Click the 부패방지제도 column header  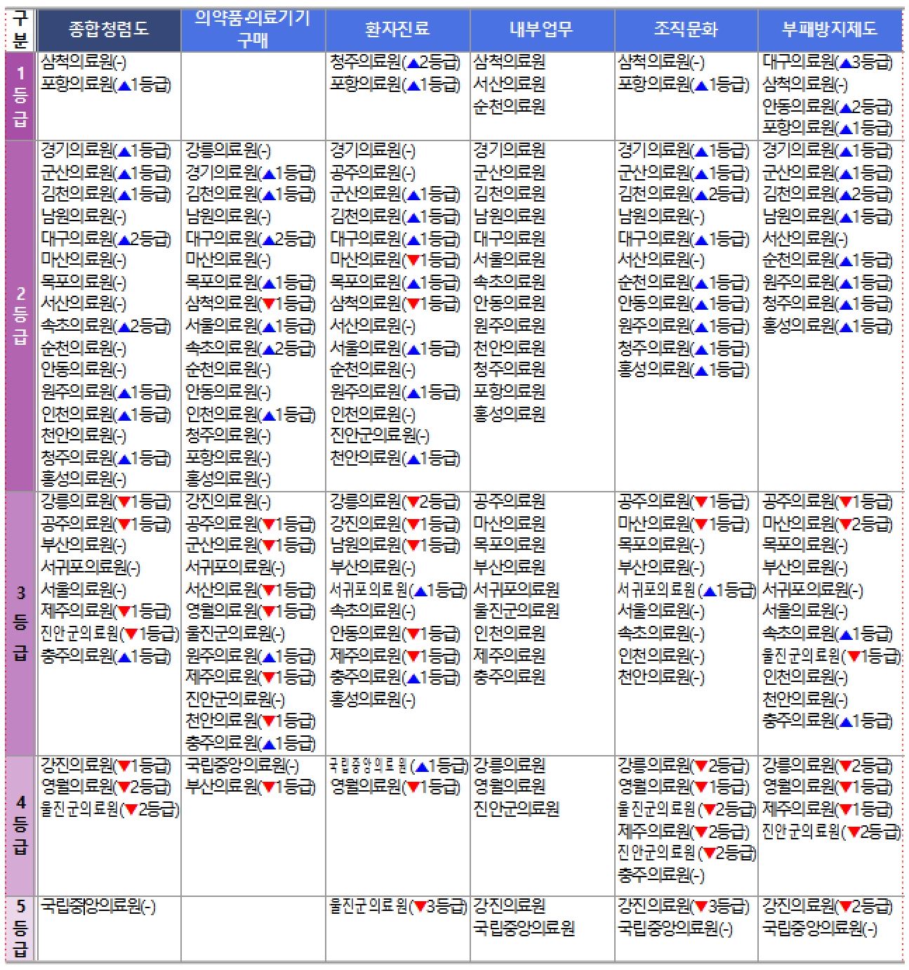(830, 29)
